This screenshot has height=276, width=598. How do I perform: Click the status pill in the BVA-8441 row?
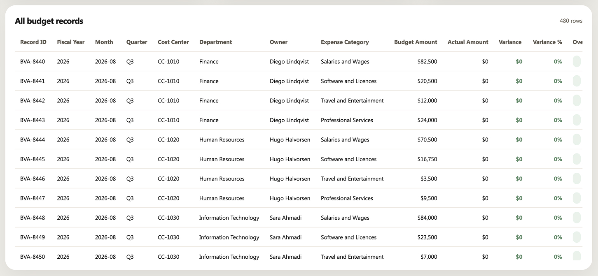577,81
